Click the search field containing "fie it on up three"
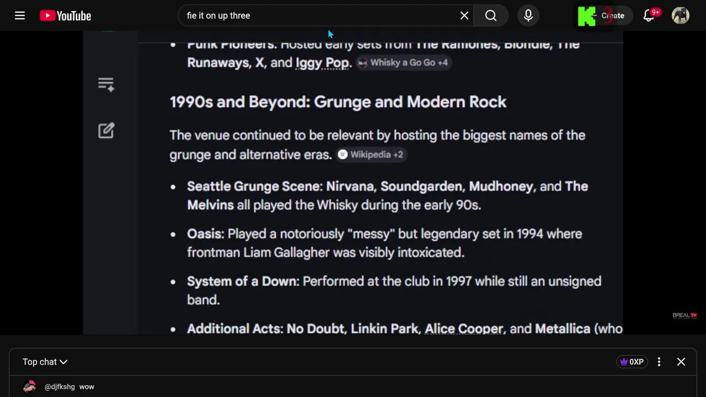 pyautogui.click(x=320, y=15)
